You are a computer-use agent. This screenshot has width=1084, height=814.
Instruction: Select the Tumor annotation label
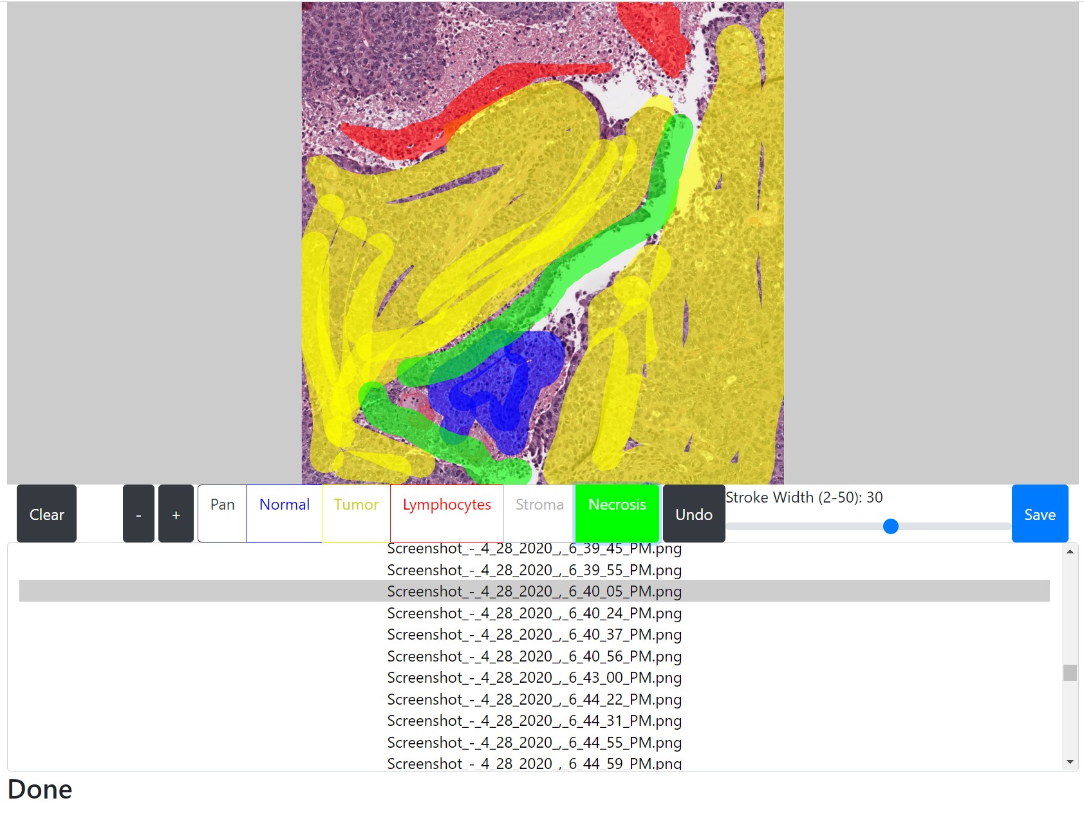click(356, 513)
